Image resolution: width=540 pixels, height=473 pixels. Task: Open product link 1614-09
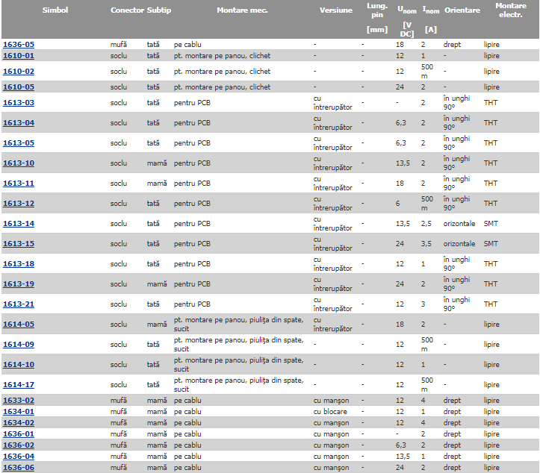tap(19, 345)
